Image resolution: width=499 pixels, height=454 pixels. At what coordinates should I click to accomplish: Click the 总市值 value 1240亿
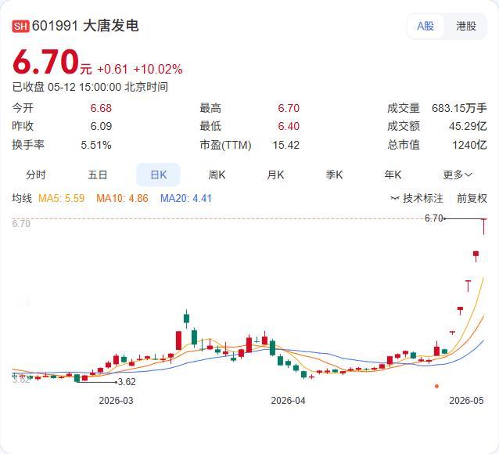coord(469,145)
